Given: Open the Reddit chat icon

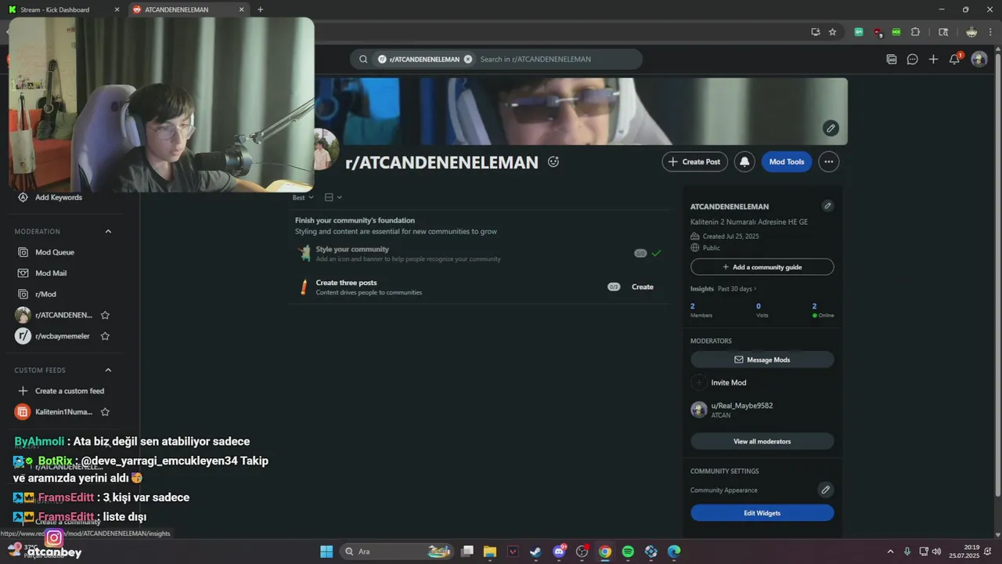Looking at the screenshot, I should pos(912,59).
